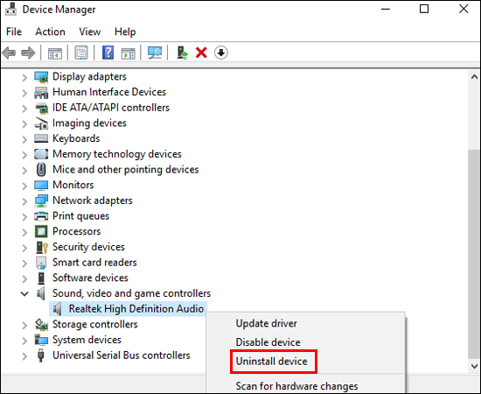Click the Smart card readers icon
Image resolution: width=481 pixels, height=394 pixels.
41,263
